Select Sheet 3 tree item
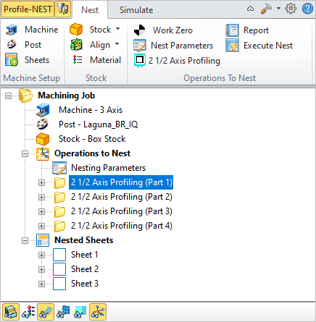Image resolution: width=316 pixels, height=322 pixels. point(85,284)
